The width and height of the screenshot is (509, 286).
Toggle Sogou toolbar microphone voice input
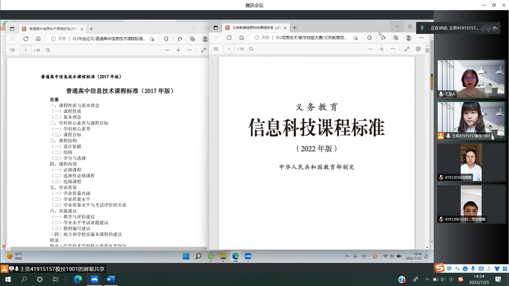click(473, 268)
